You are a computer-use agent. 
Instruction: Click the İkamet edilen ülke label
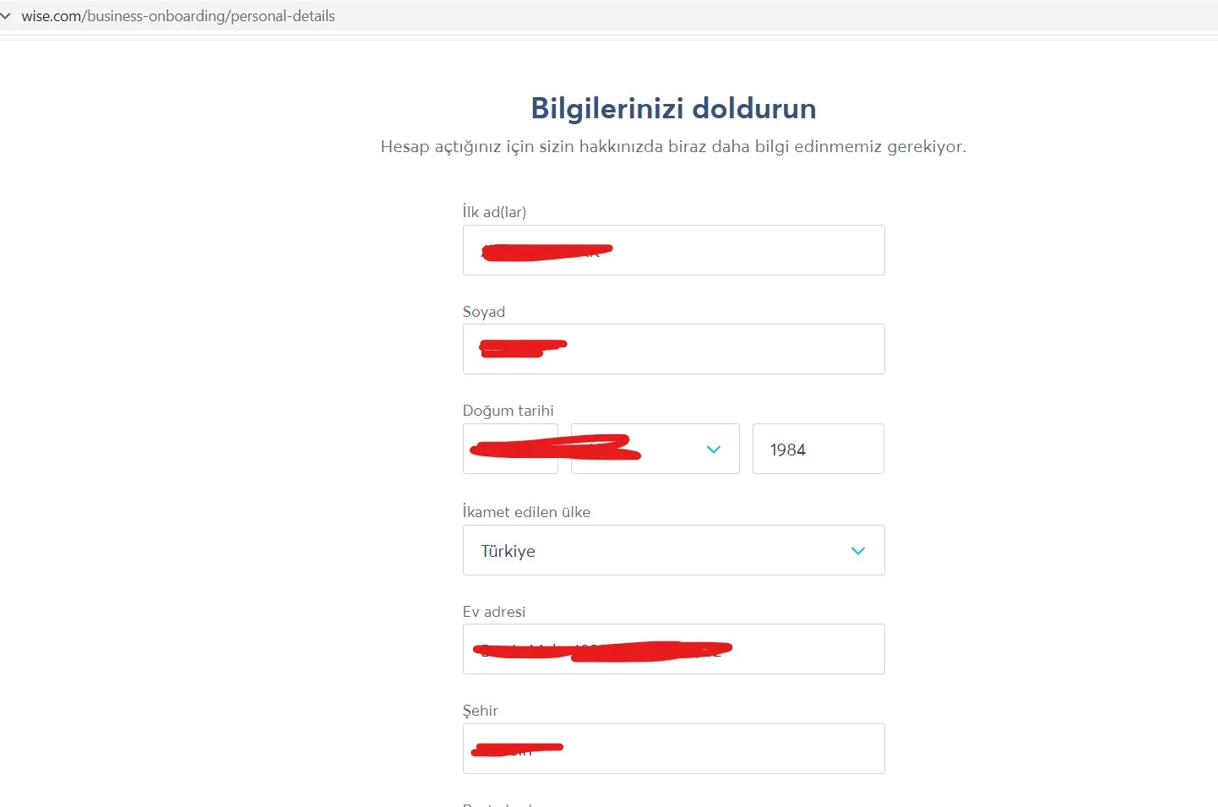[526, 512]
